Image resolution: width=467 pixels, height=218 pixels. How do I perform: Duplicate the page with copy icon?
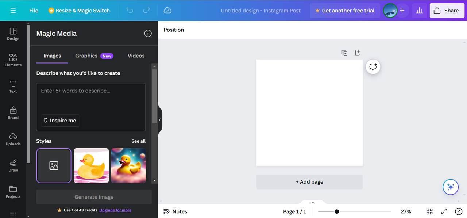344,53
